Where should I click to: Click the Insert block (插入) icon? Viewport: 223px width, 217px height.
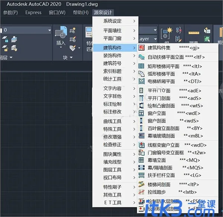(x=61, y=32)
